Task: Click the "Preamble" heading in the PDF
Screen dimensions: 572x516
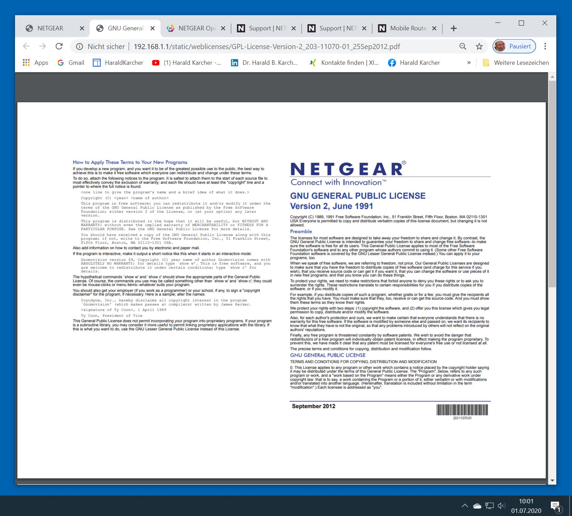Action: pos(301,231)
